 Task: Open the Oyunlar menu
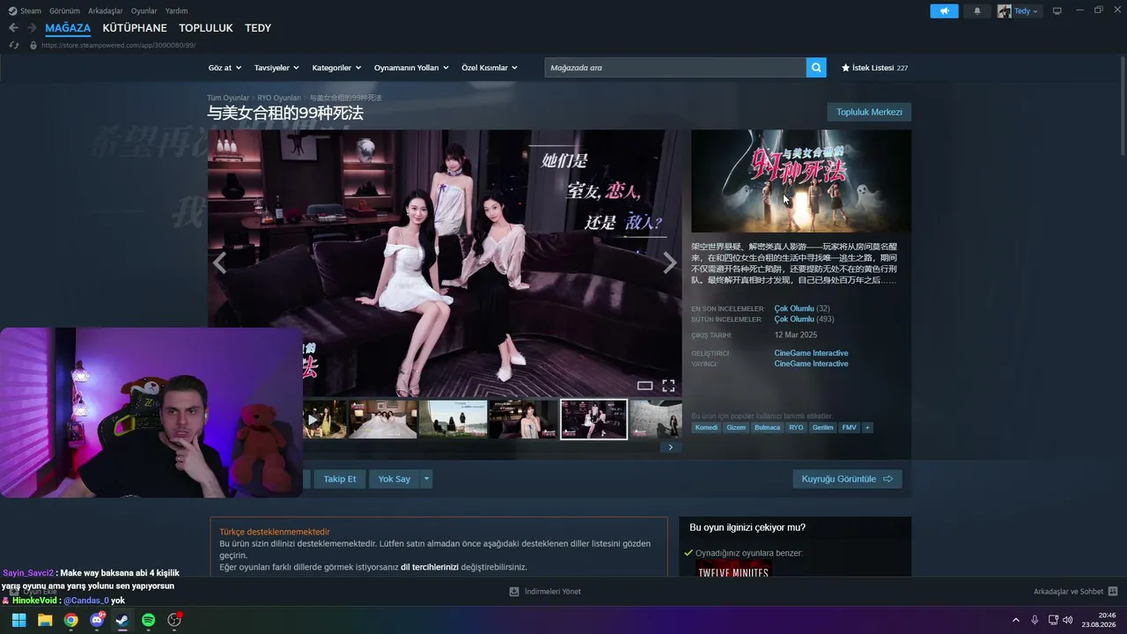click(144, 11)
